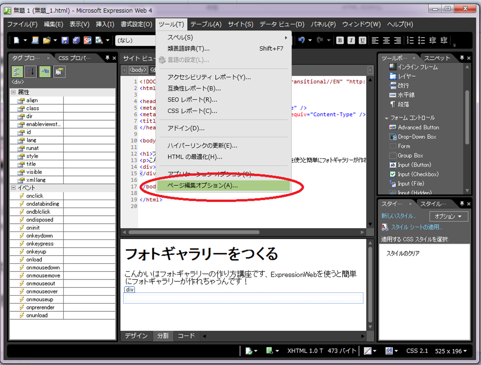Open the new document type dropdown arrow
Screen dimensions: 481x365
pos(25,40)
